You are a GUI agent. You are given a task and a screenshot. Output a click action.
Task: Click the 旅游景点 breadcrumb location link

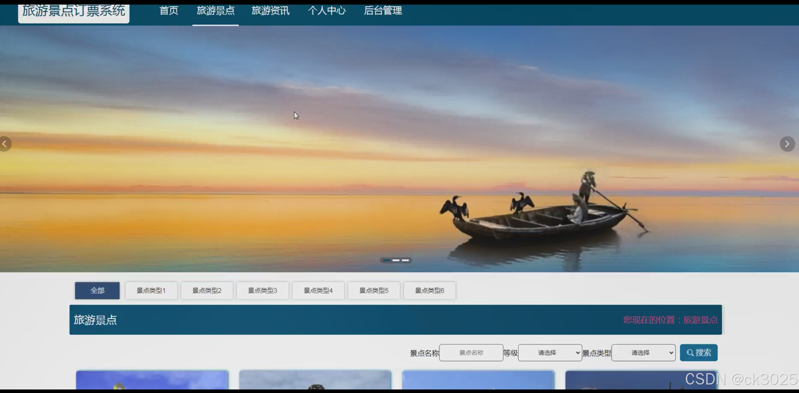tap(700, 320)
